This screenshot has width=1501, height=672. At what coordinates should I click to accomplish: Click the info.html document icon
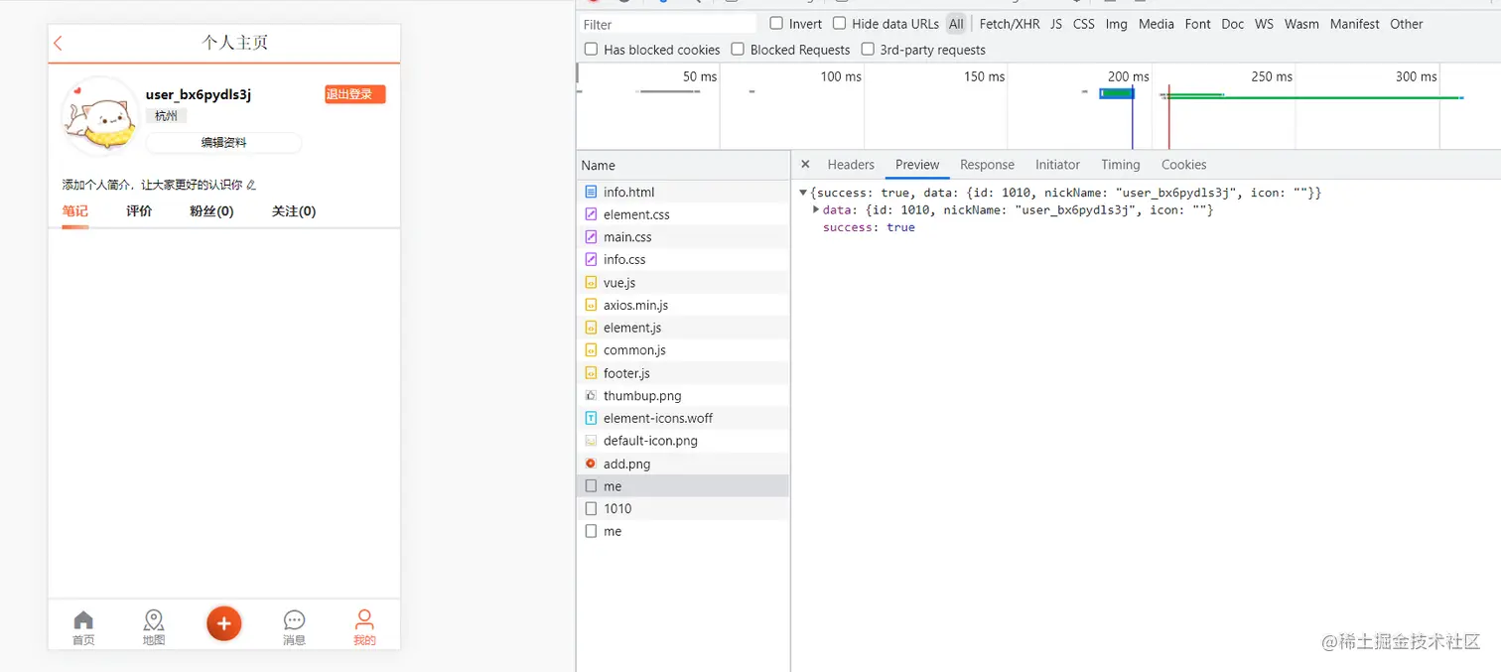[x=591, y=192]
